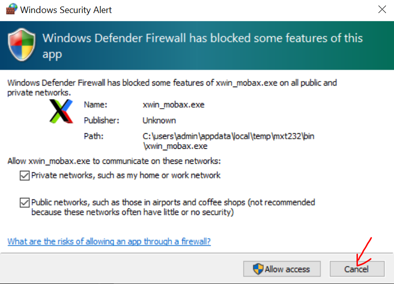Click the Windows Security Alert title bar icon
394x284 pixels.
pyautogui.click(x=11, y=10)
